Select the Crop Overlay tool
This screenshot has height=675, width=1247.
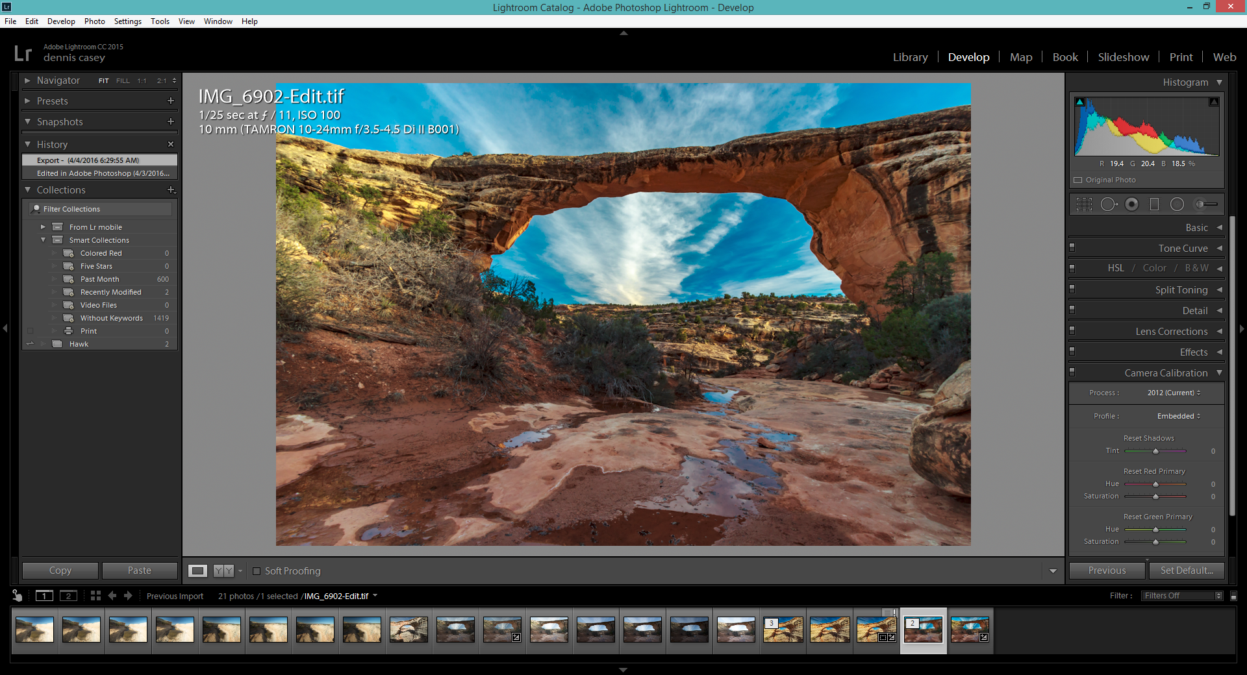click(x=1084, y=204)
